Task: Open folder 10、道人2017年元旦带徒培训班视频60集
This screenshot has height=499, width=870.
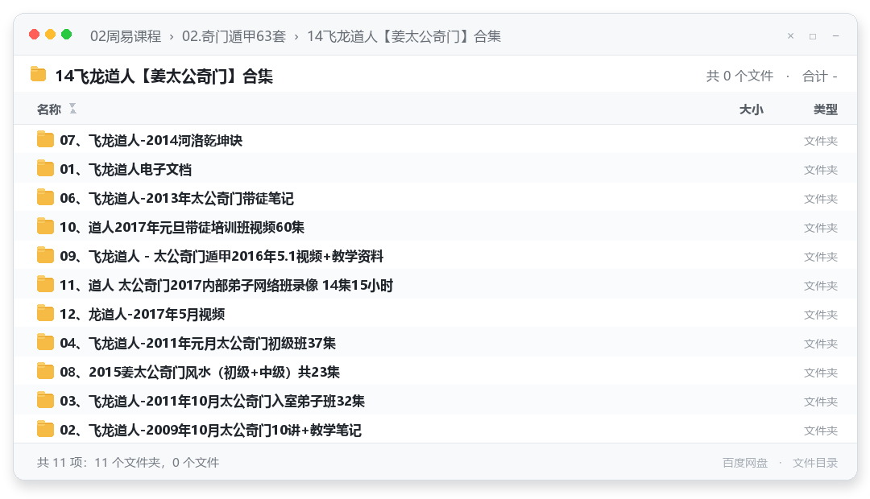Action: tap(182, 227)
